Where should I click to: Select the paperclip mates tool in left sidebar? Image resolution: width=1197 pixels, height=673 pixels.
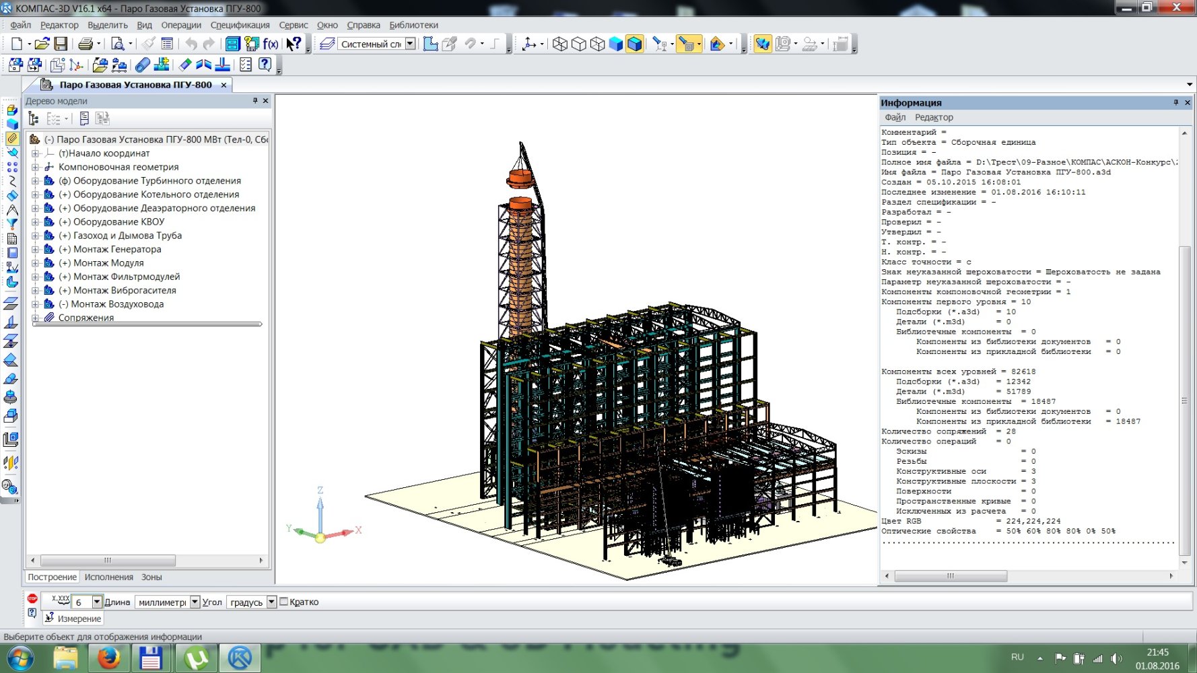(x=12, y=138)
